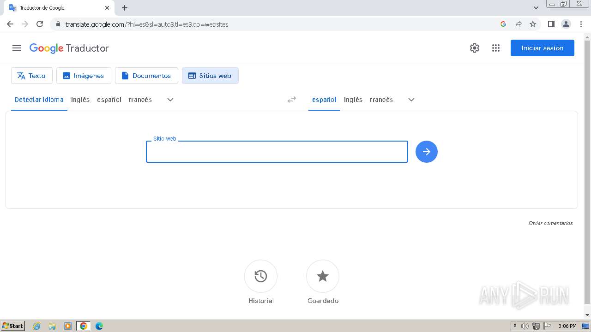The image size is (591, 332).
Task: Click the volume tray icon
Action: (525, 326)
